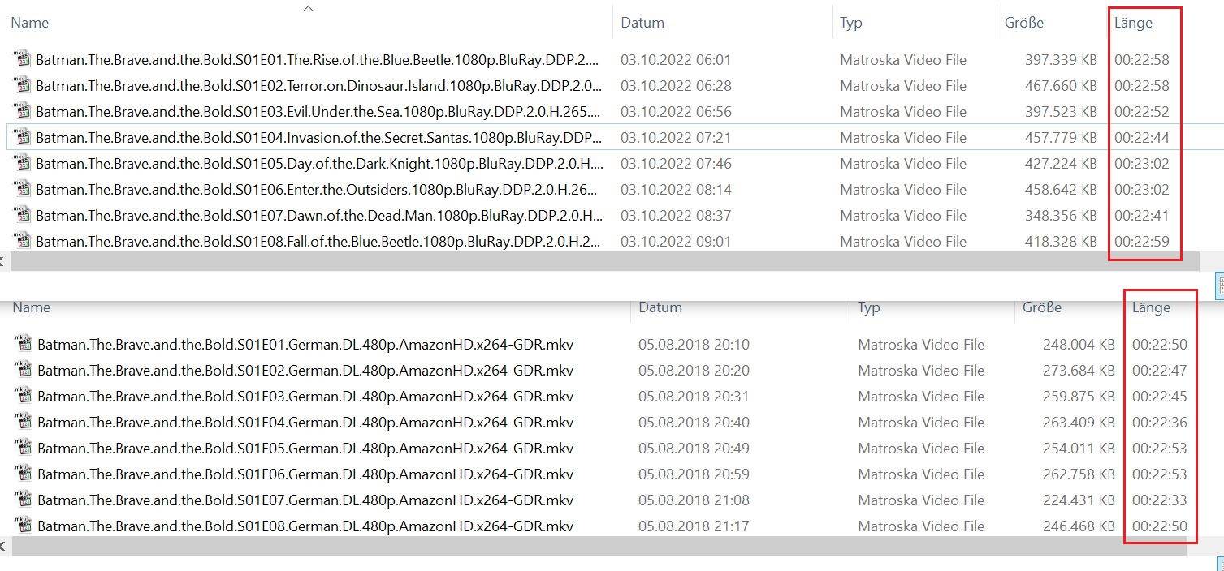Sort lower list by Typ column
This screenshot has height=571, width=1224.
pyautogui.click(x=869, y=307)
